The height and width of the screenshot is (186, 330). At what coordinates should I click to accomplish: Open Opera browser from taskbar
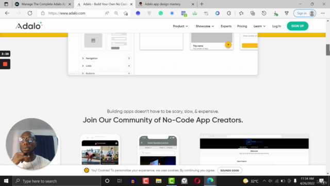coord(197,181)
